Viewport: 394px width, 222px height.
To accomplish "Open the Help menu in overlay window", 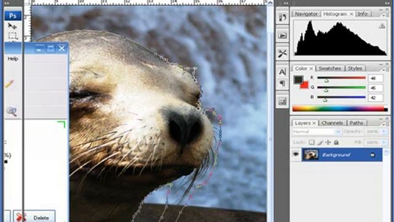I will (13, 59).
